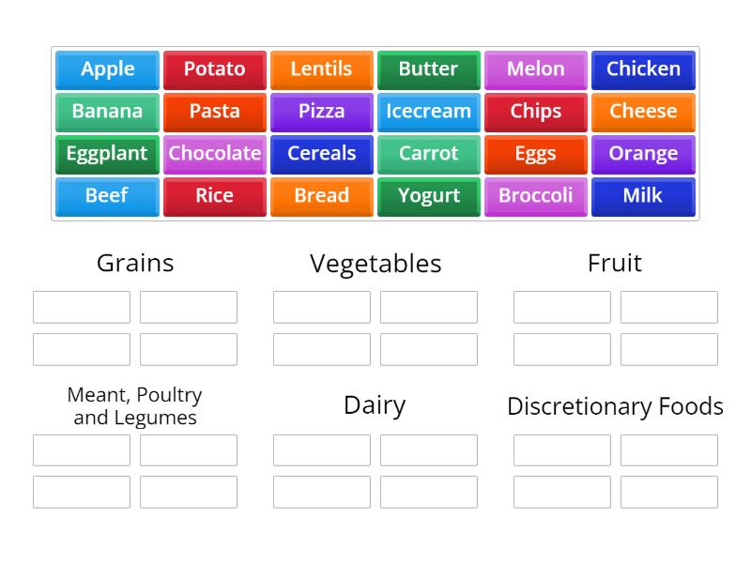Screen dimensions: 751x563
Task: Select the Butter tile
Action: click(x=428, y=68)
